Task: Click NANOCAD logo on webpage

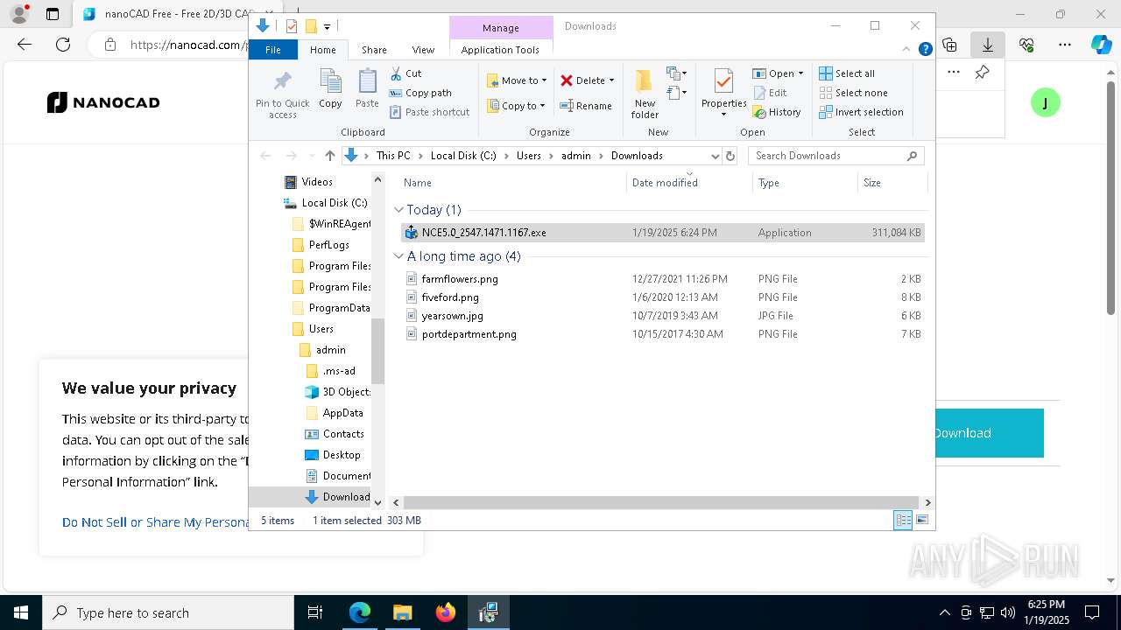Action: coord(103,102)
